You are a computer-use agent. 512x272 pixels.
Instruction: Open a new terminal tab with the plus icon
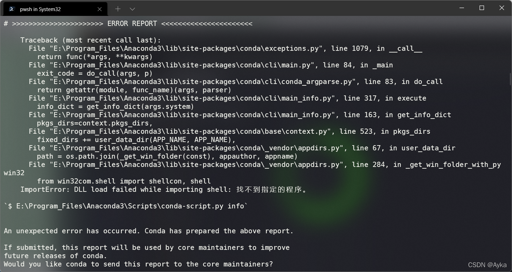[118, 8]
